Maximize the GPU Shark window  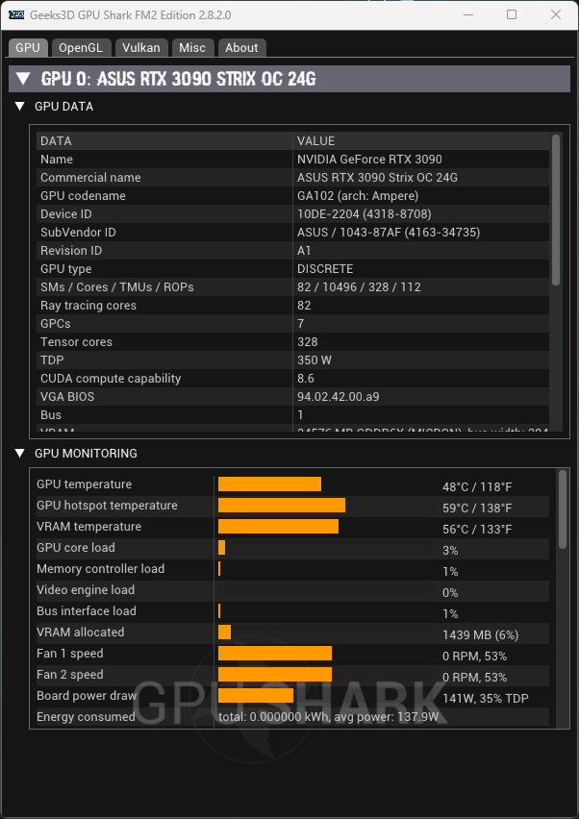point(512,14)
